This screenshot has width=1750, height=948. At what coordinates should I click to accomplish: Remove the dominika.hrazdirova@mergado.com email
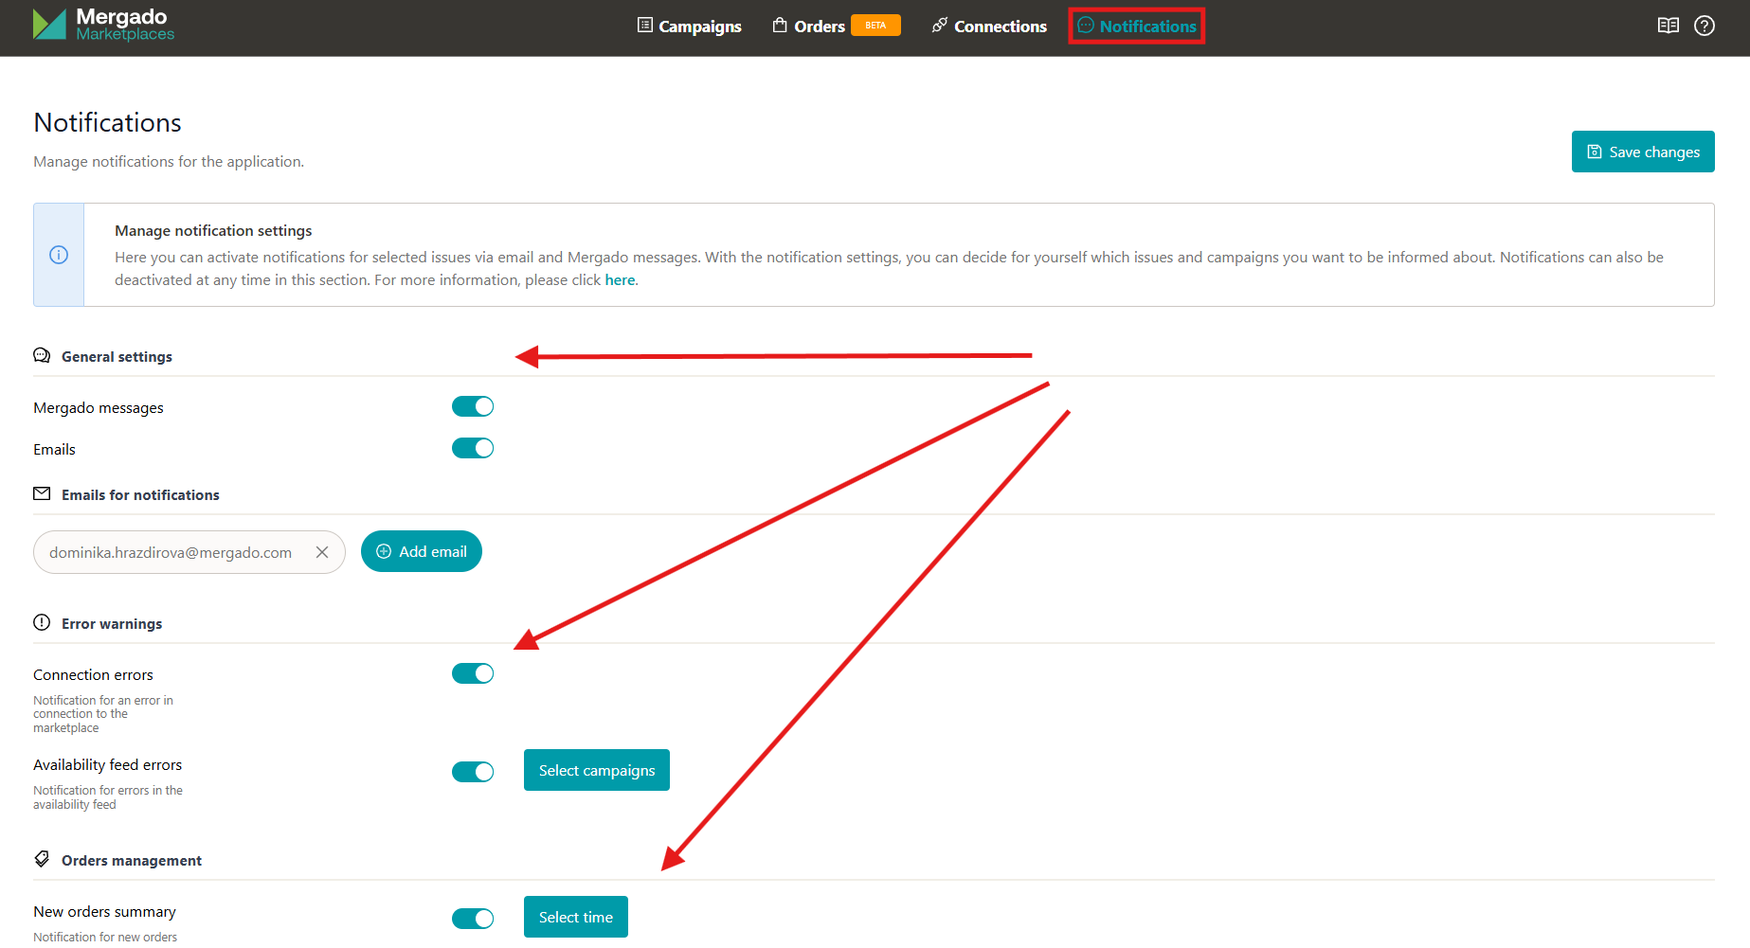322,552
